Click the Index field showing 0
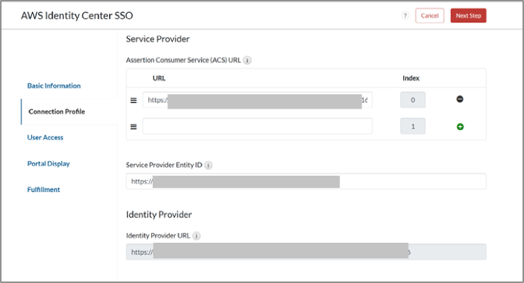524x283 pixels. pos(413,100)
